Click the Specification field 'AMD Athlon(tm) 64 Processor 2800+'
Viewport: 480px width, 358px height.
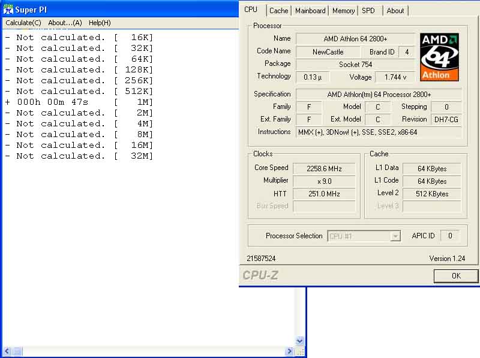[379, 95]
